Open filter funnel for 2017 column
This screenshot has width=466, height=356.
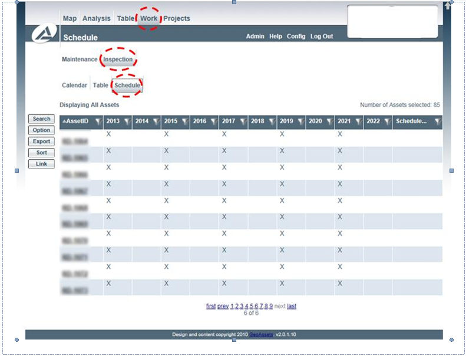click(x=243, y=121)
